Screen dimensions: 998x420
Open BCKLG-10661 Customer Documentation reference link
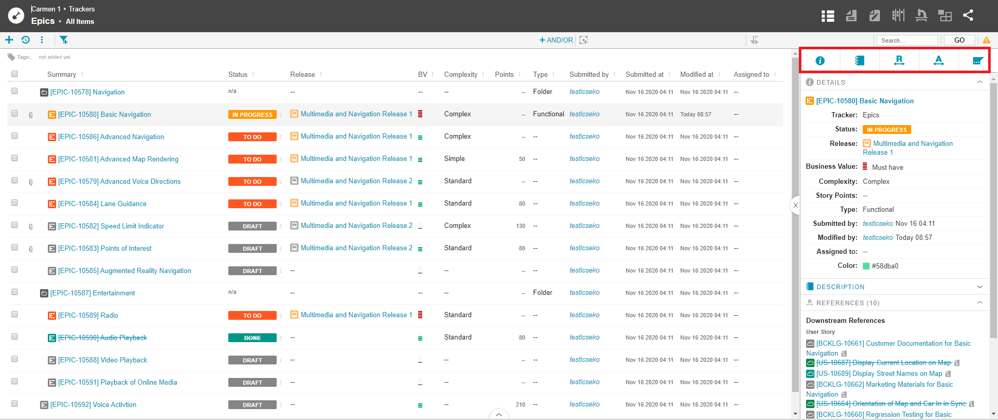[889, 348]
